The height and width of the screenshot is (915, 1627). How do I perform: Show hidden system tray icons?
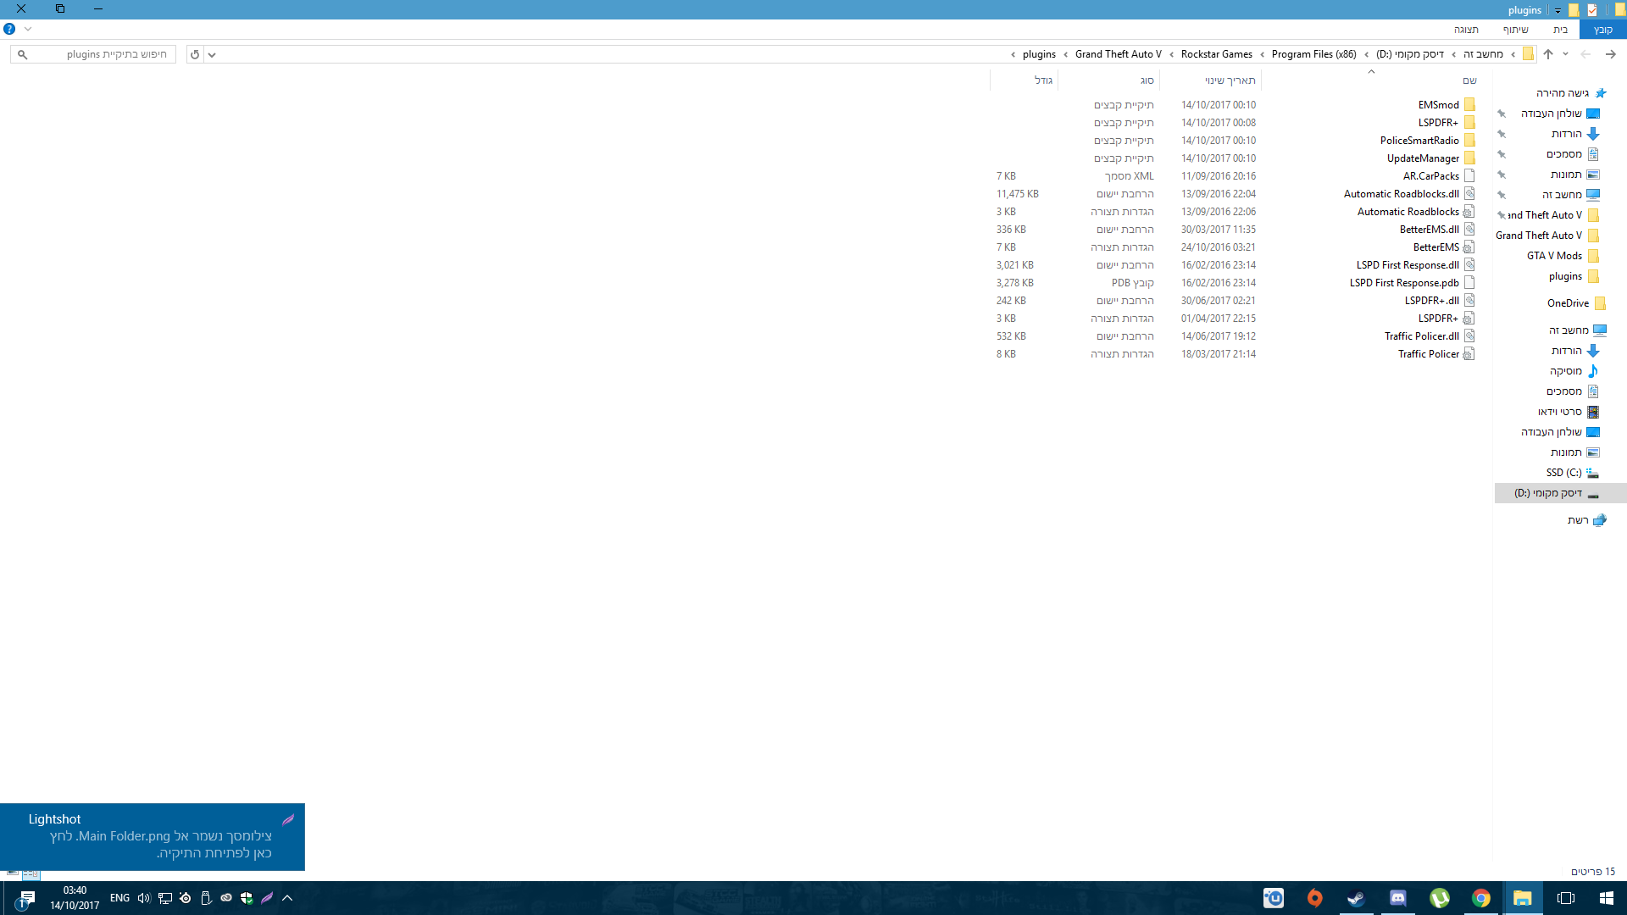287,898
